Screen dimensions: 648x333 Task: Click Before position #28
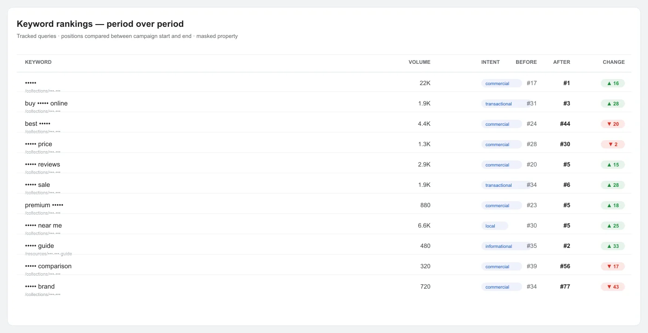pos(532,144)
